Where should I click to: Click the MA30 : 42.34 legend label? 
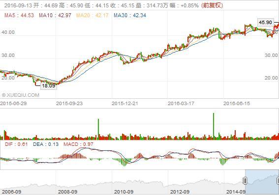130,15
